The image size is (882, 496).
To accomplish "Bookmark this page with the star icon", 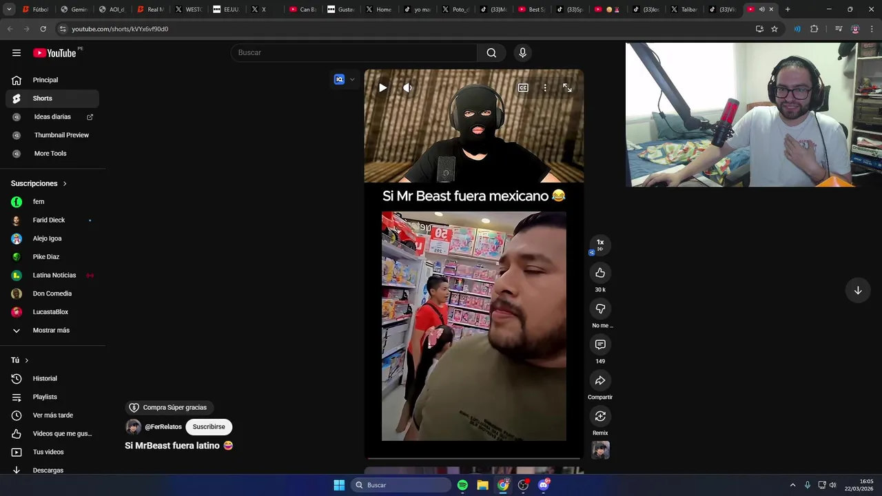I will click(x=775, y=29).
